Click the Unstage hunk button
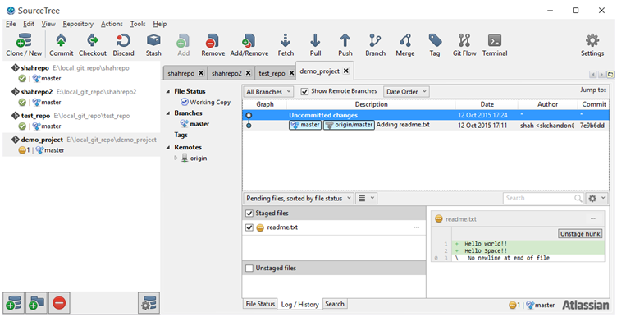This screenshot has height=317, width=617. pyautogui.click(x=580, y=234)
